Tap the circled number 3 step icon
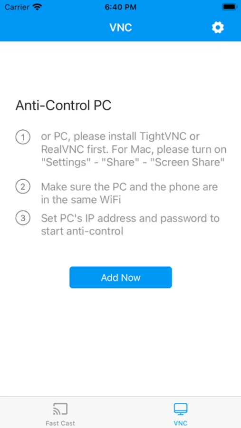Screen dimensions: 241x428 click(x=23, y=218)
